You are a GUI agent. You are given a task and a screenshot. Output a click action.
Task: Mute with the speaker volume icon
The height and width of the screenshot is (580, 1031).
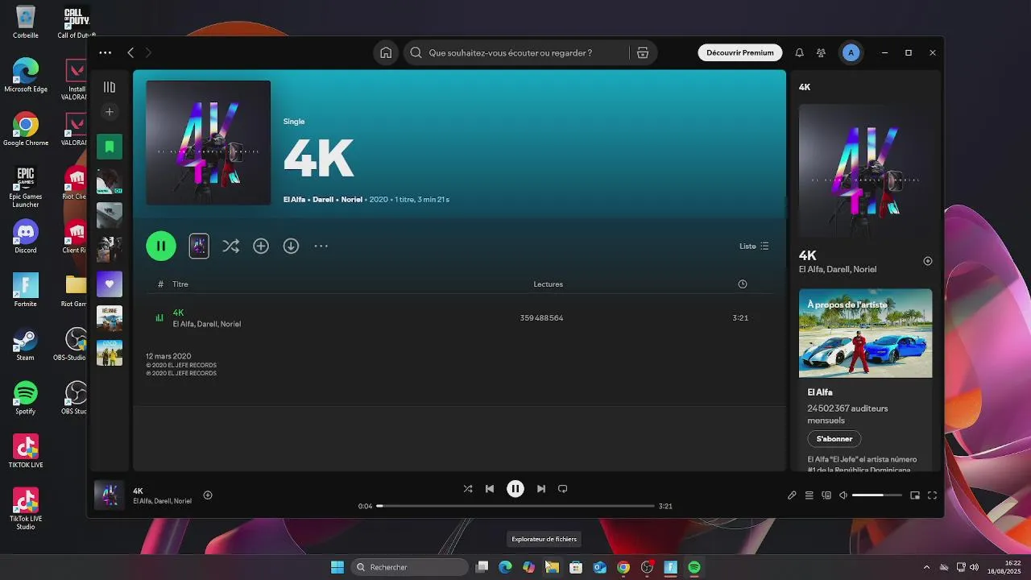[x=843, y=495]
